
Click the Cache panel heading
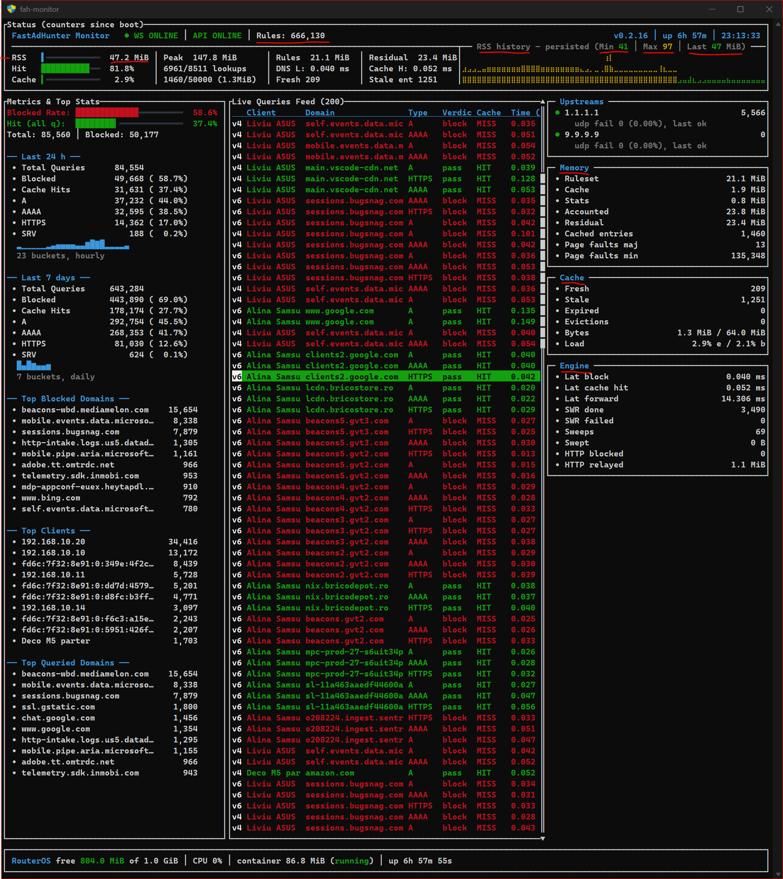tap(572, 278)
